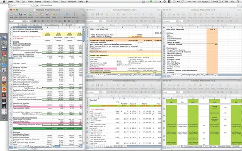Viewport: 242px width, 151px height.
Task: Click the Format painter icon
Action: 47,14
